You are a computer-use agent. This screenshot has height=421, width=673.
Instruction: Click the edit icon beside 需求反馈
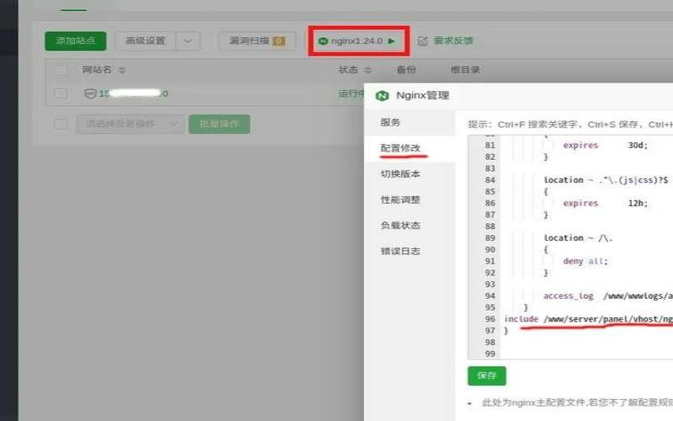(x=423, y=40)
